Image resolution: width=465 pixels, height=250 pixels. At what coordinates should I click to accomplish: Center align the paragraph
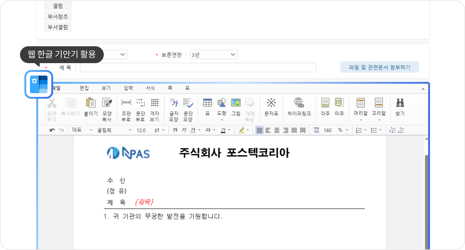coord(277,130)
